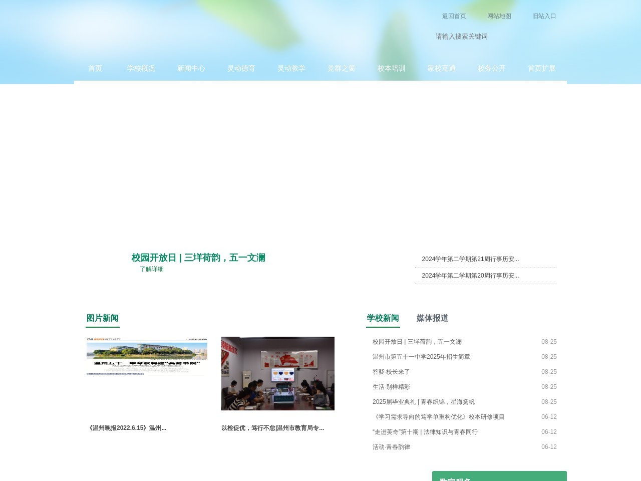Viewport: 641px width, 481px height.
Task: Visit the 旧站入口 old site link
Action: click(544, 16)
